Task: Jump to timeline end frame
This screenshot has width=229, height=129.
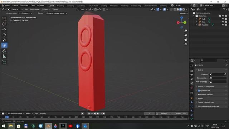Action: tap(104, 114)
